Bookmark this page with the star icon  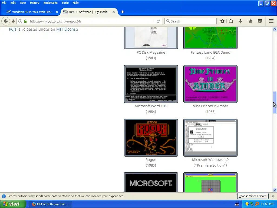tap(222, 21)
